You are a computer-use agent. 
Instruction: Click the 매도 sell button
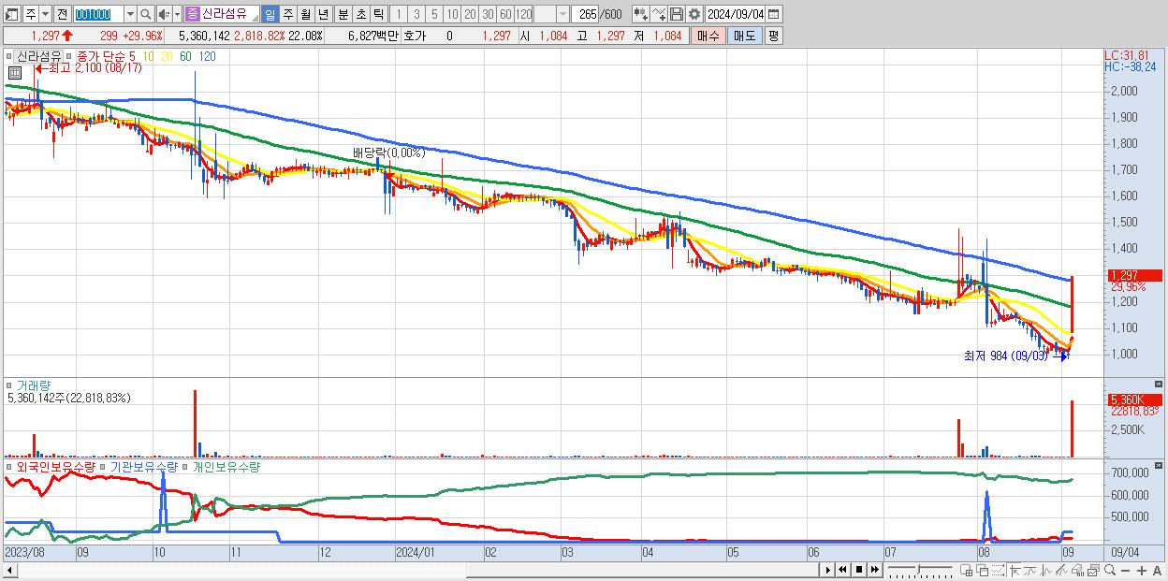[x=744, y=36]
